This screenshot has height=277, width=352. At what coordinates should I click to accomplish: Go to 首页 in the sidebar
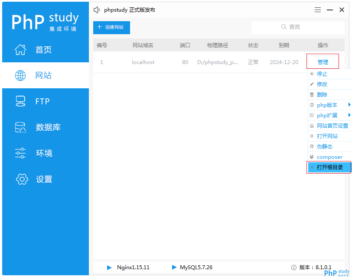[x=46, y=49]
